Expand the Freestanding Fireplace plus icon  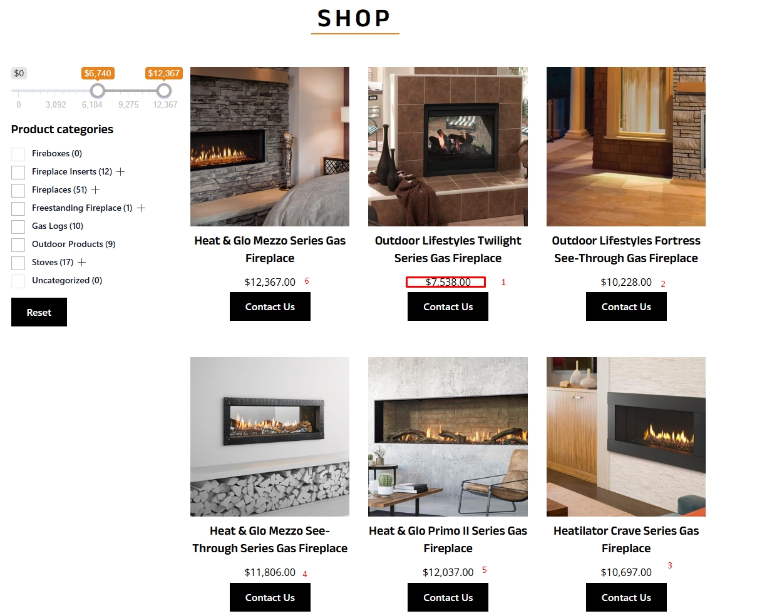(x=141, y=208)
